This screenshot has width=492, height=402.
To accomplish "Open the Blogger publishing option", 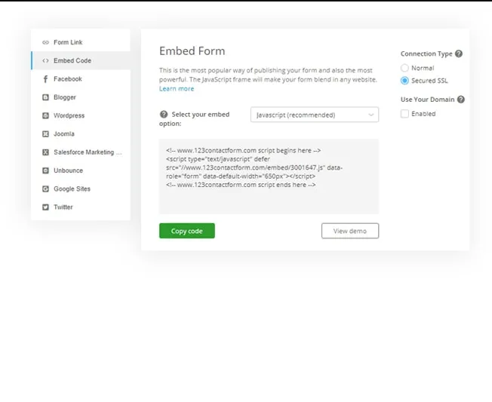I will click(80, 97).
